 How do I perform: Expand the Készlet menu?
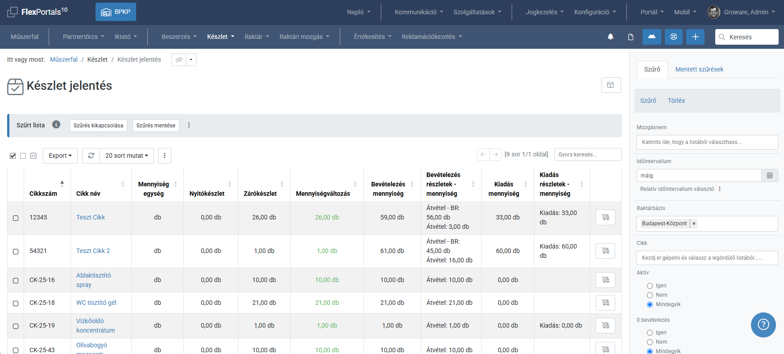[x=221, y=37]
